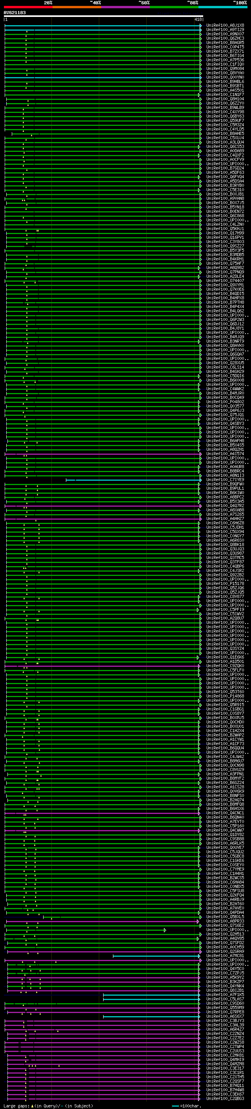Select hit label UniRef100_A7S265
The image size is (251, 1109).
pyautogui.click(x=225, y=514)
